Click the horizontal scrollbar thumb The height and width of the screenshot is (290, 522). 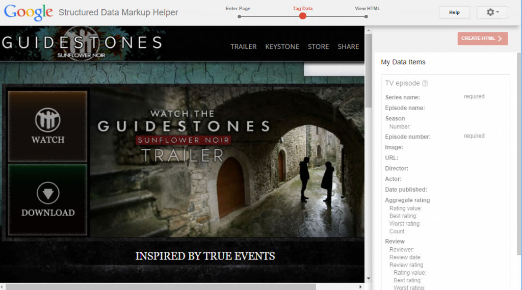(x=161, y=286)
